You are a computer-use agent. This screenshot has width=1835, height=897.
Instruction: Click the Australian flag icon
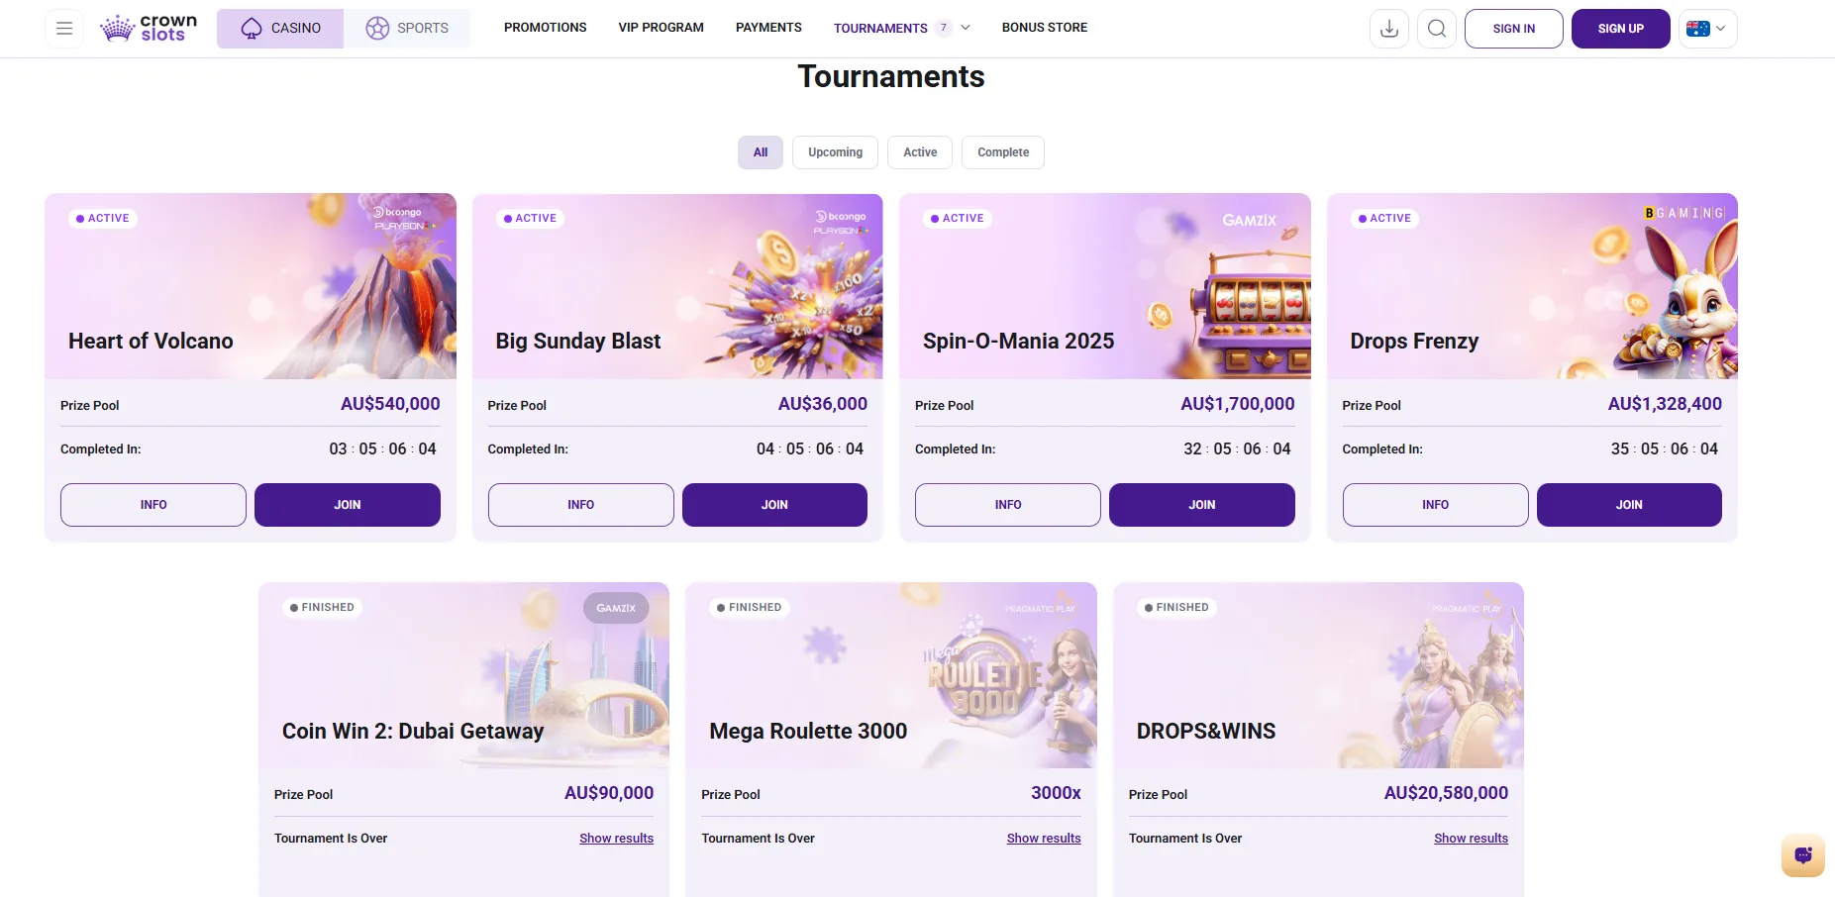click(x=1697, y=29)
